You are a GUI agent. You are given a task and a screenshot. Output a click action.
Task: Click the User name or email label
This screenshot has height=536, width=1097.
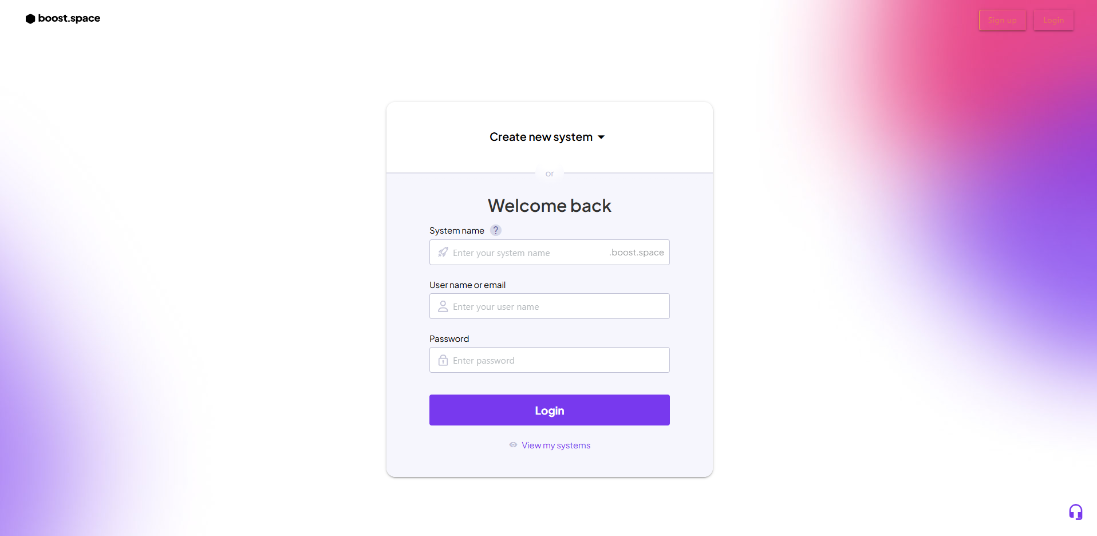[467, 285]
